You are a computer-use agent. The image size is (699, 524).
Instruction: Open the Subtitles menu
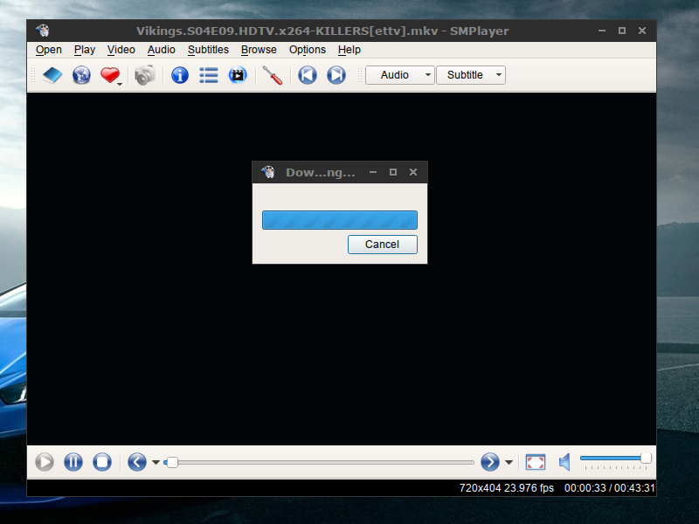click(208, 50)
